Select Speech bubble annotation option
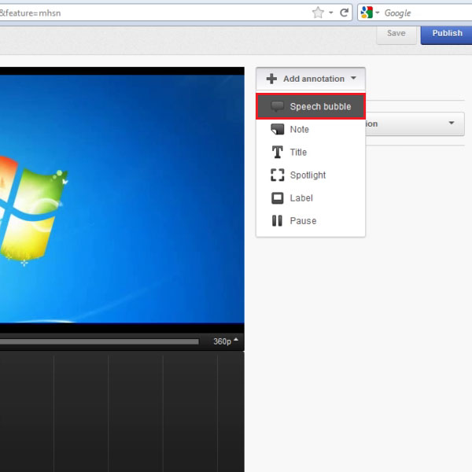Viewport: 472px width, 472px height. point(311,106)
